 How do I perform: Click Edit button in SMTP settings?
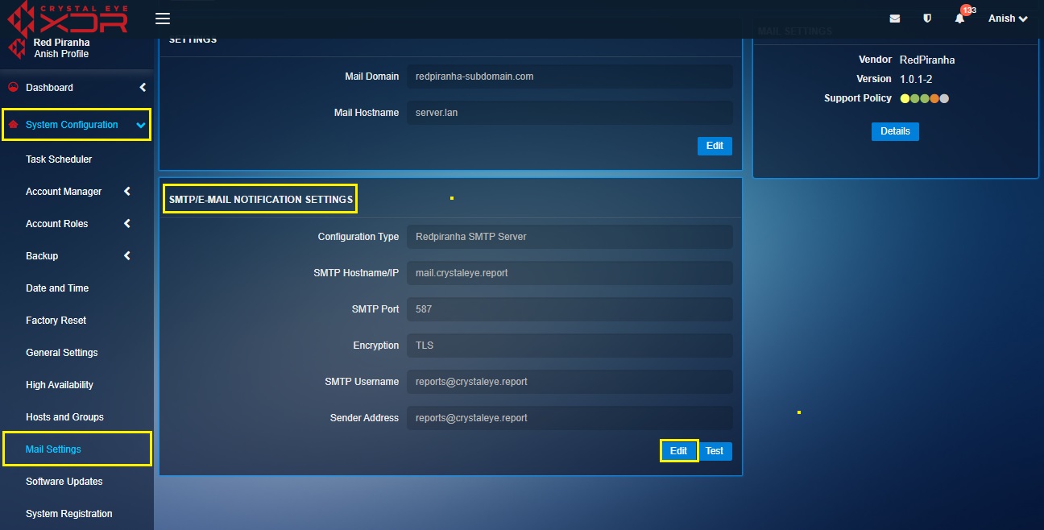(x=678, y=451)
